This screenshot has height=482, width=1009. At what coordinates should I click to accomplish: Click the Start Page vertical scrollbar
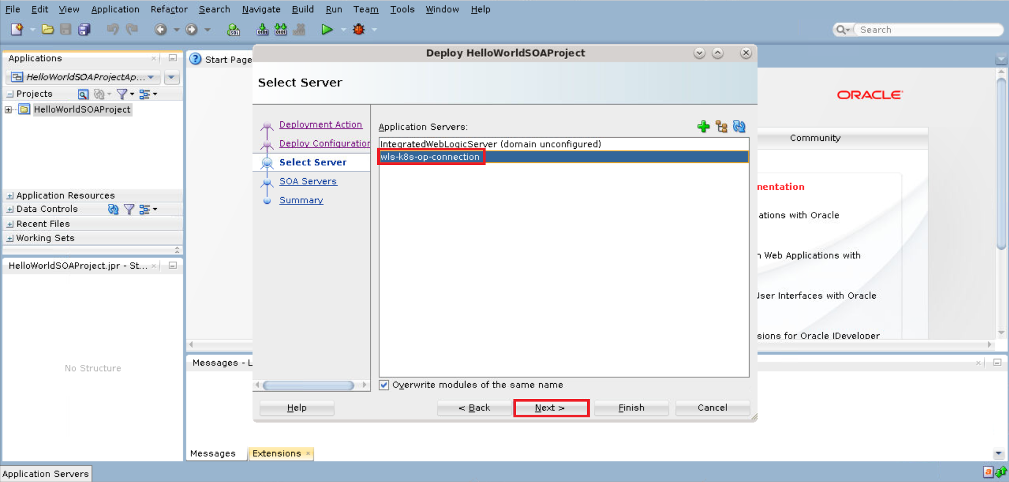pos(1001,163)
